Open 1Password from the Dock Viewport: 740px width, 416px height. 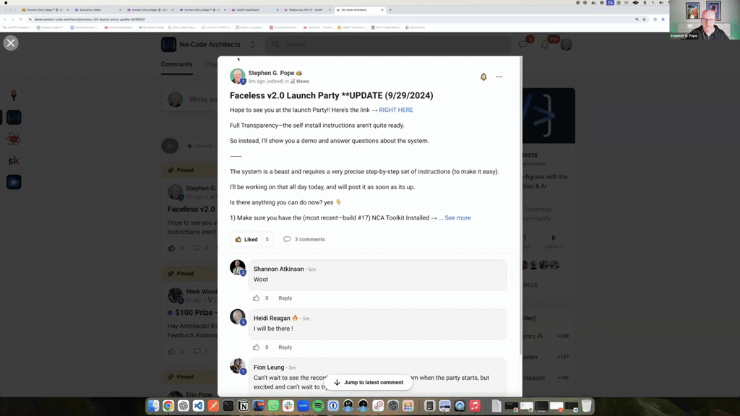coord(333,406)
